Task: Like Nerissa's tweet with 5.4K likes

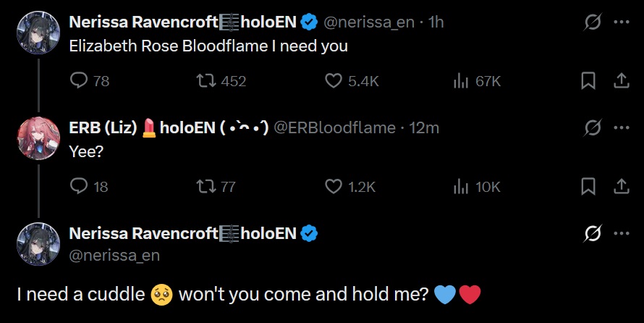Action: pyautogui.click(x=334, y=81)
